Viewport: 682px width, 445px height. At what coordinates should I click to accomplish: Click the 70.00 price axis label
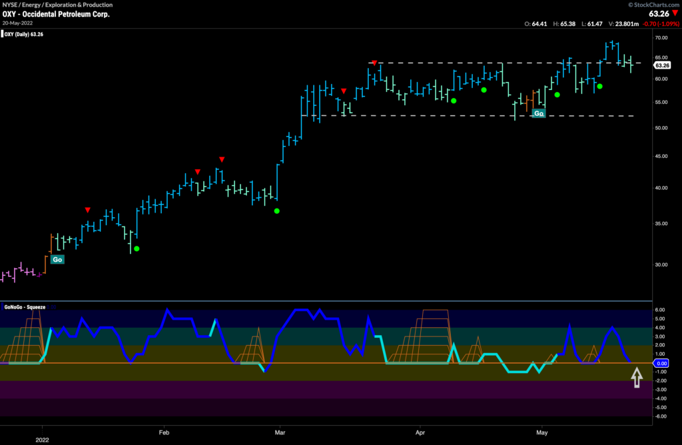pos(661,38)
